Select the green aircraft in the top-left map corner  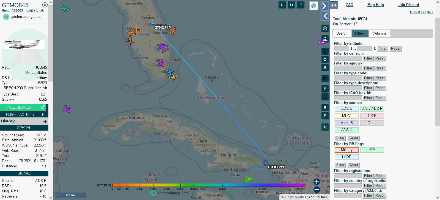point(65,8)
